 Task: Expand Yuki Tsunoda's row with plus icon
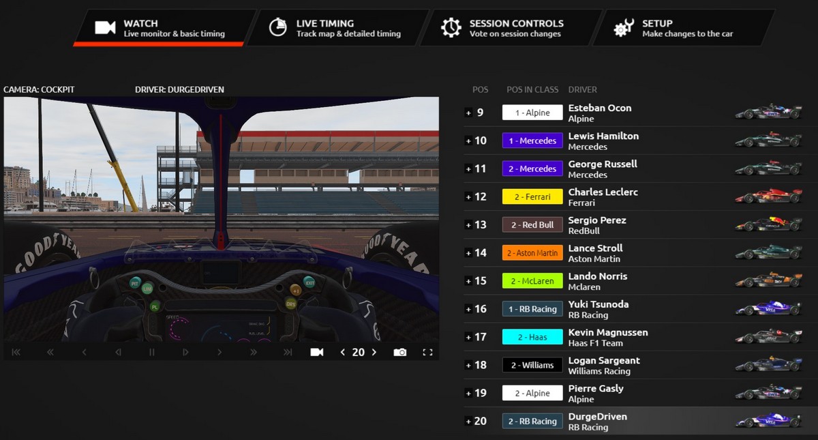coord(468,308)
